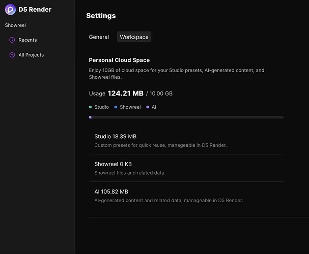309x254 pixels.
Task: Select the Showreel 0 KB row
Action: [186, 168]
